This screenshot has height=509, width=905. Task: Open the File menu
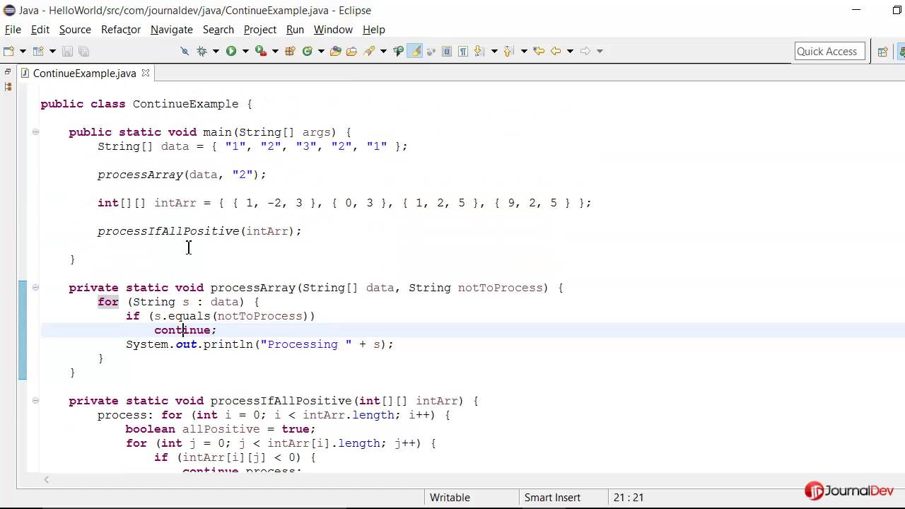(13, 29)
